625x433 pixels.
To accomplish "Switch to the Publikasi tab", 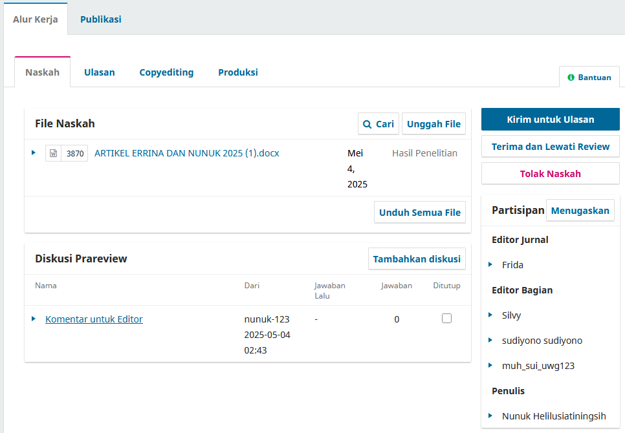I will (101, 19).
